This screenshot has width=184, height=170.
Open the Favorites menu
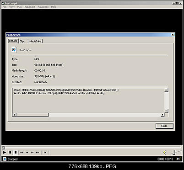[43, 7]
